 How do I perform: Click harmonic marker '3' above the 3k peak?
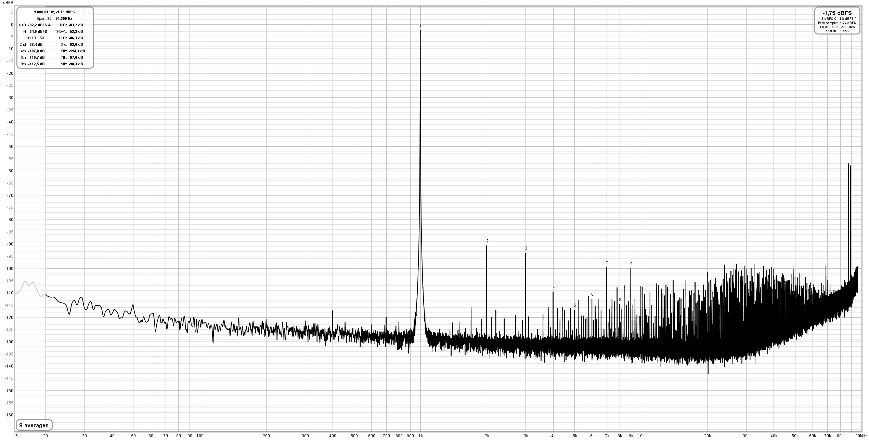[x=526, y=248]
